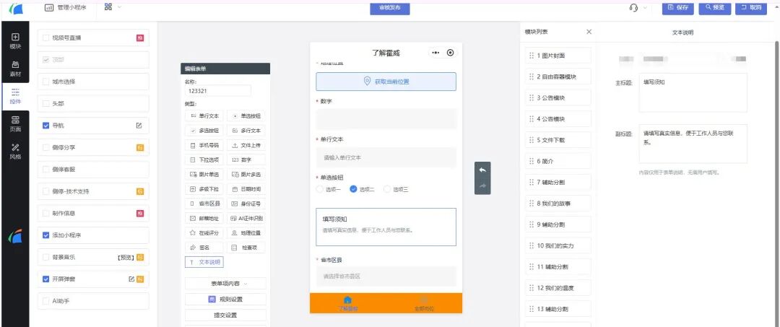Open the 页面 section in left sidebar
The width and height of the screenshot is (780, 327).
pyautogui.click(x=15, y=124)
